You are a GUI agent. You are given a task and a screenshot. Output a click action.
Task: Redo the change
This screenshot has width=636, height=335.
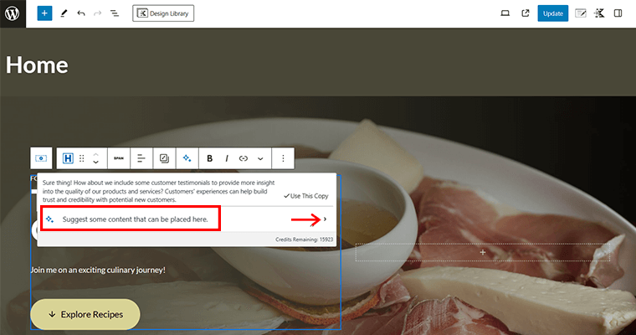[97, 13]
